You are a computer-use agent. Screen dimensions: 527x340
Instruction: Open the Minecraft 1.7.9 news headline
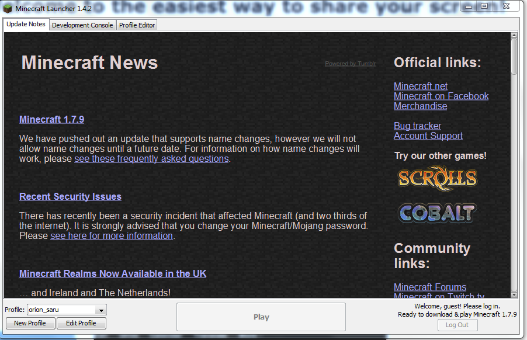(51, 119)
